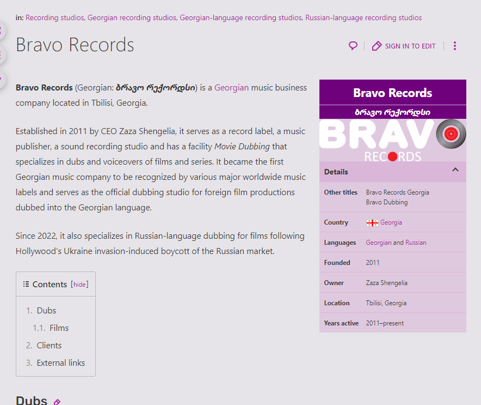This screenshot has height=405, width=481.
Task: Click the Details section header
Action: pos(393,172)
